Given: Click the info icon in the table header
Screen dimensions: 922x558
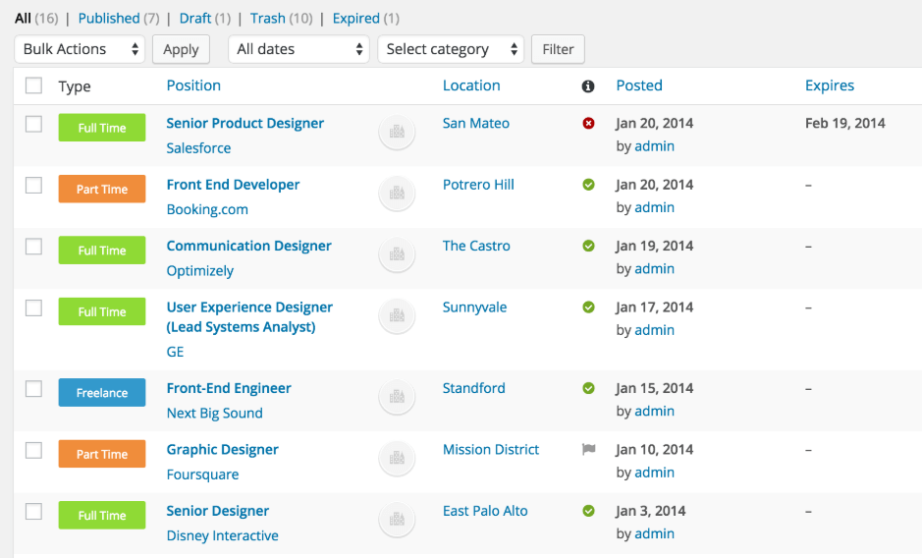Looking at the screenshot, I should click(x=588, y=86).
